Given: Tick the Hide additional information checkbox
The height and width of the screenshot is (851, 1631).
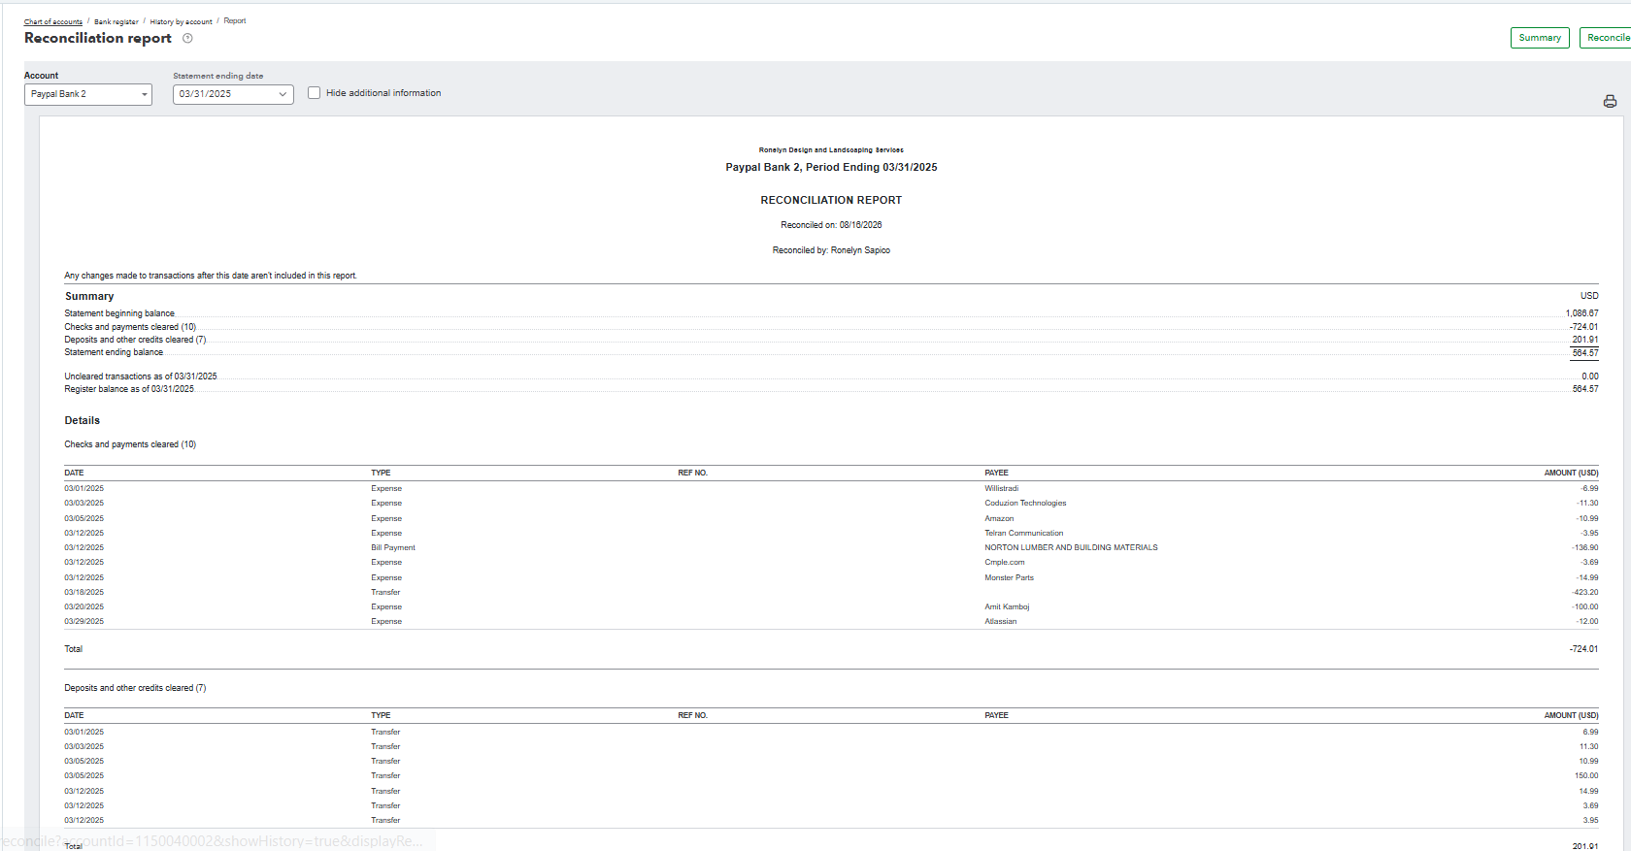Looking at the screenshot, I should point(314,93).
